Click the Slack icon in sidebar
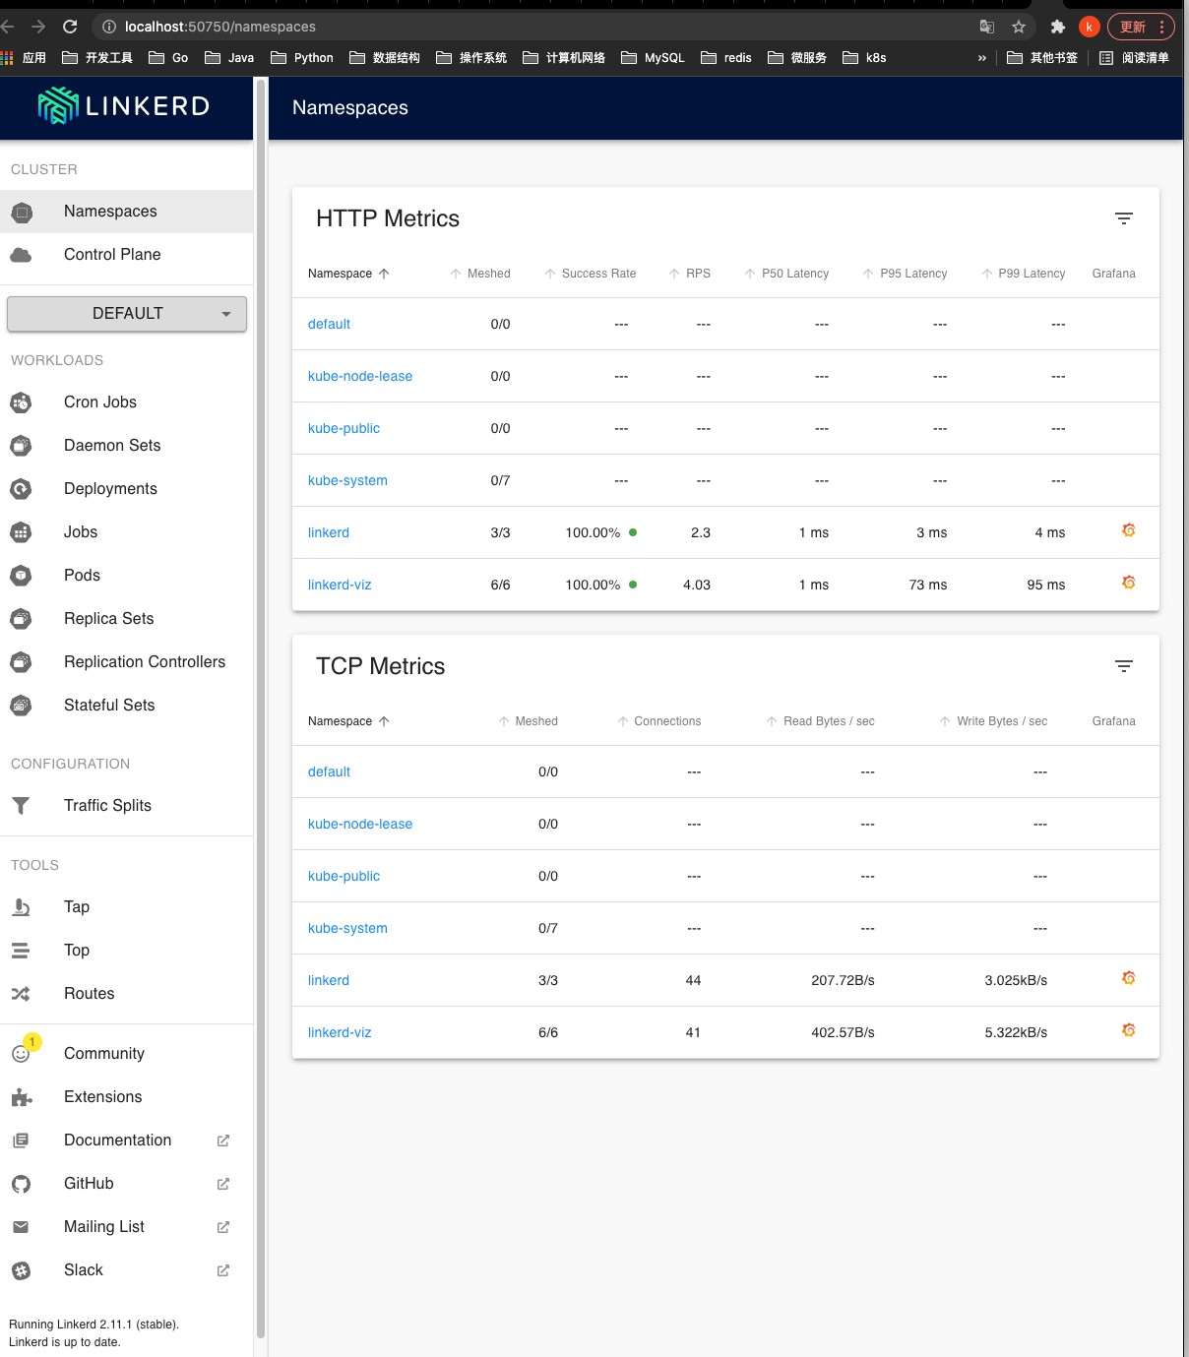 tap(21, 1270)
